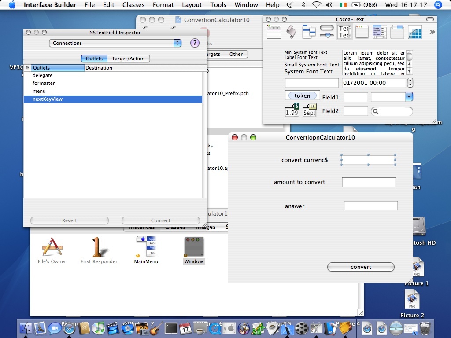451x338 pixels.
Task: Click the amount to convert text field
Action: pyautogui.click(x=369, y=182)
